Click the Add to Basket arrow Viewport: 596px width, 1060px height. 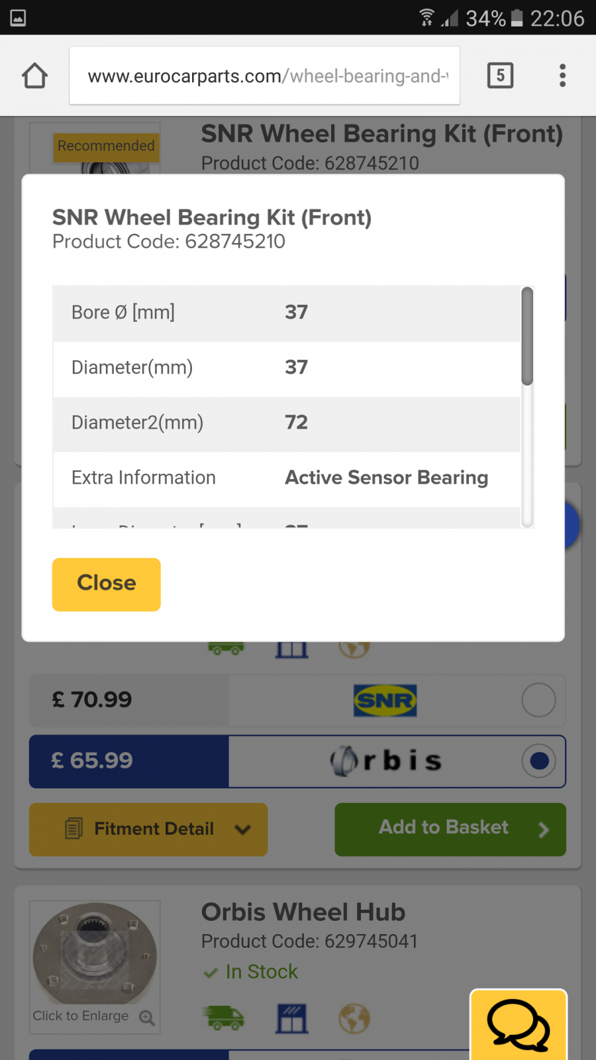[544, 829]
